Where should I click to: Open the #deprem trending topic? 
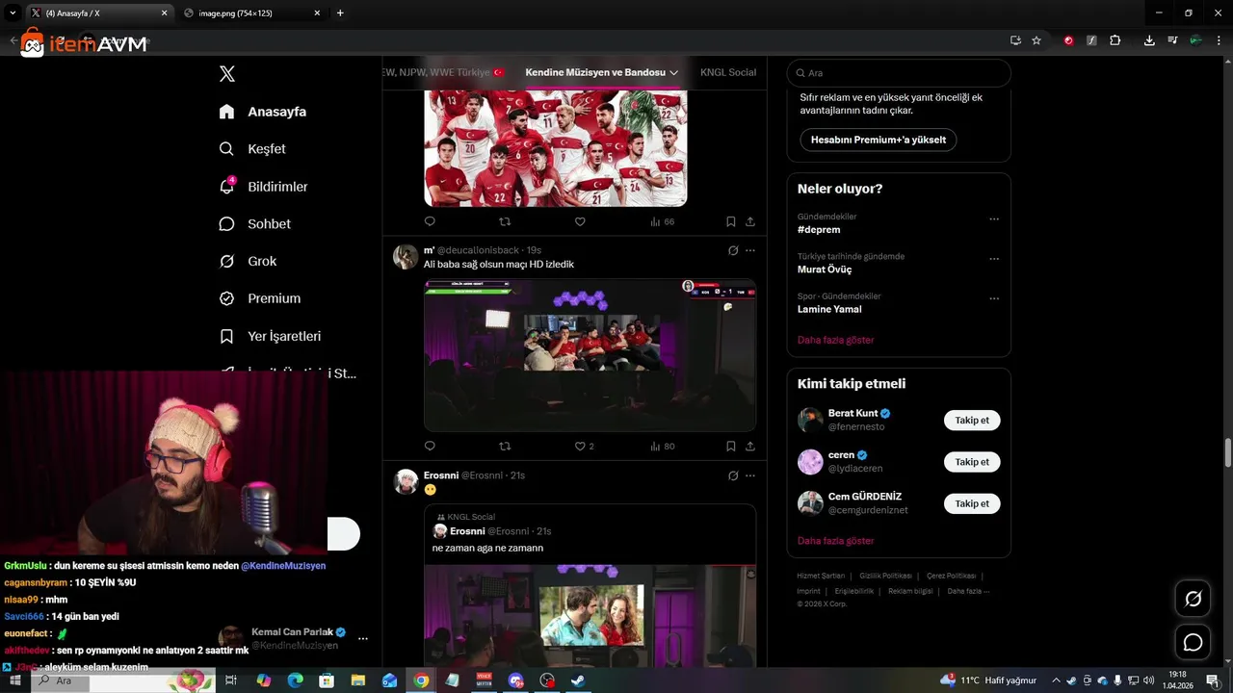819,230
